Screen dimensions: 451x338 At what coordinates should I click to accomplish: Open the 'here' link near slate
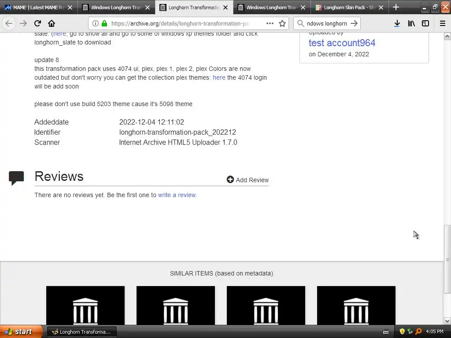59,34
